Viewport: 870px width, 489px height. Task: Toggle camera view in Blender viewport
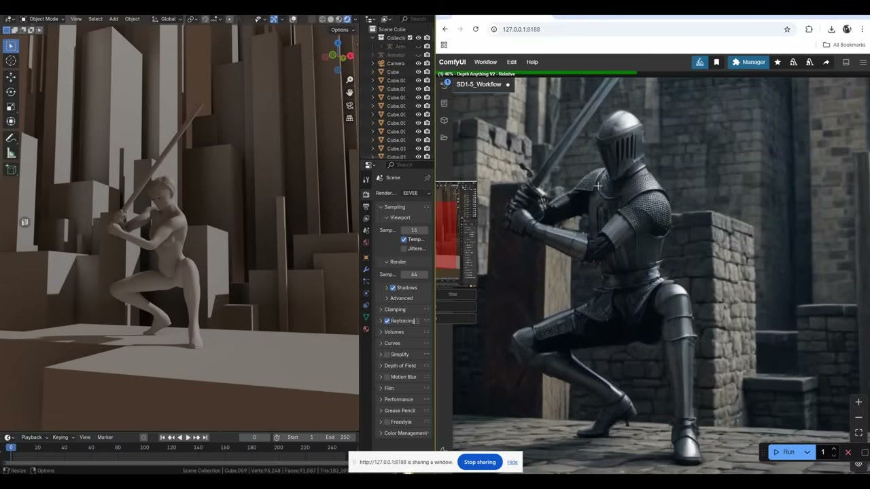point(349,105)
